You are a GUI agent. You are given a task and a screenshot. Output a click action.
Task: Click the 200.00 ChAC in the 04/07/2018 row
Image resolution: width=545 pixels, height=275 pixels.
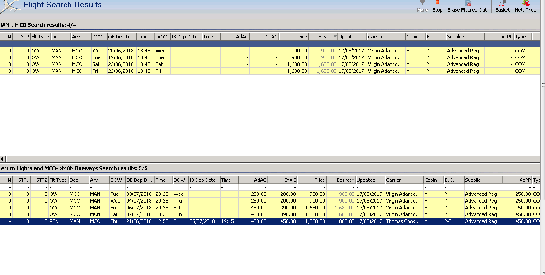pyautogui.click(x=282, y=201)
